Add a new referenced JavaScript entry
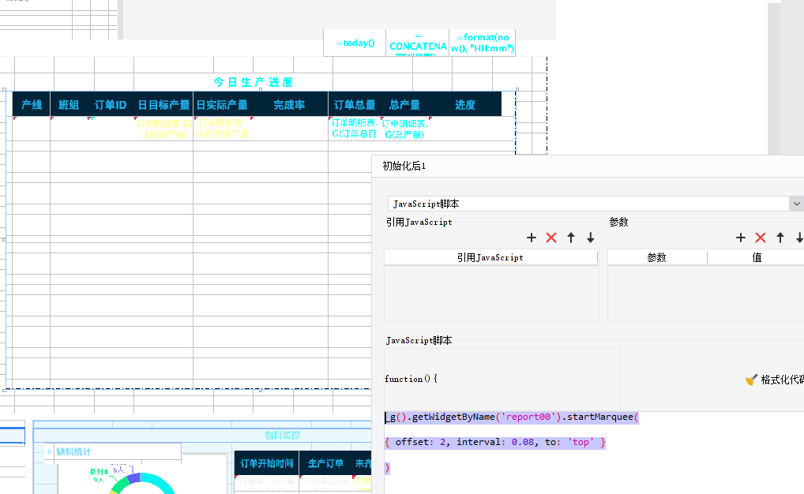 (532, 238)
